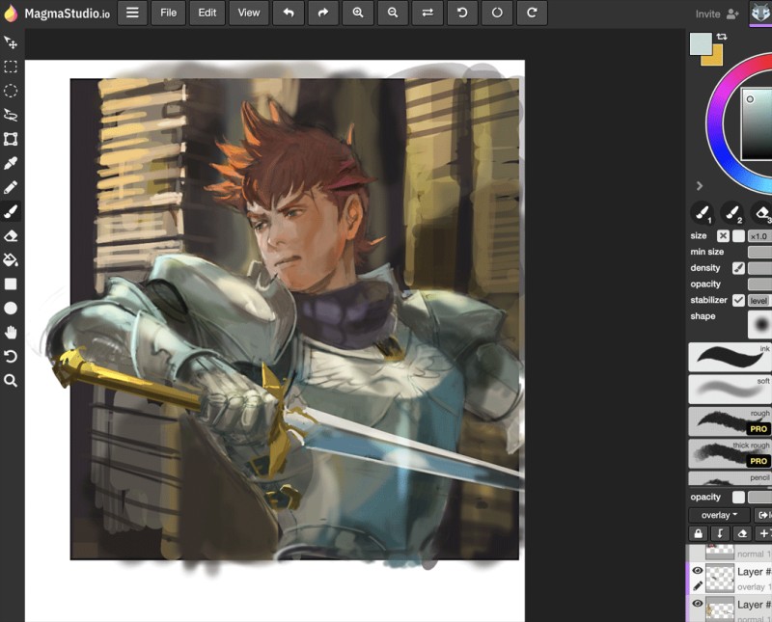Select the Lasso selection tool

[x=11, y=115]
